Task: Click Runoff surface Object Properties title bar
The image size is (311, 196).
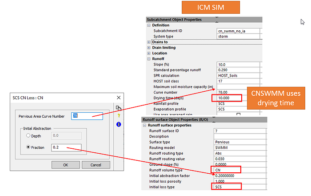Action: coord(204,119)
